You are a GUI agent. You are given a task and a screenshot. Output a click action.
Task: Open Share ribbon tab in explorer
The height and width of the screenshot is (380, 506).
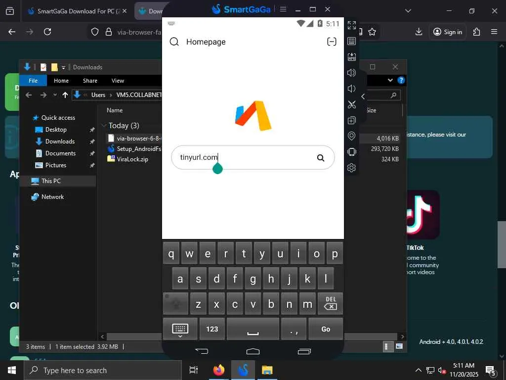click(x=90, y=81)
